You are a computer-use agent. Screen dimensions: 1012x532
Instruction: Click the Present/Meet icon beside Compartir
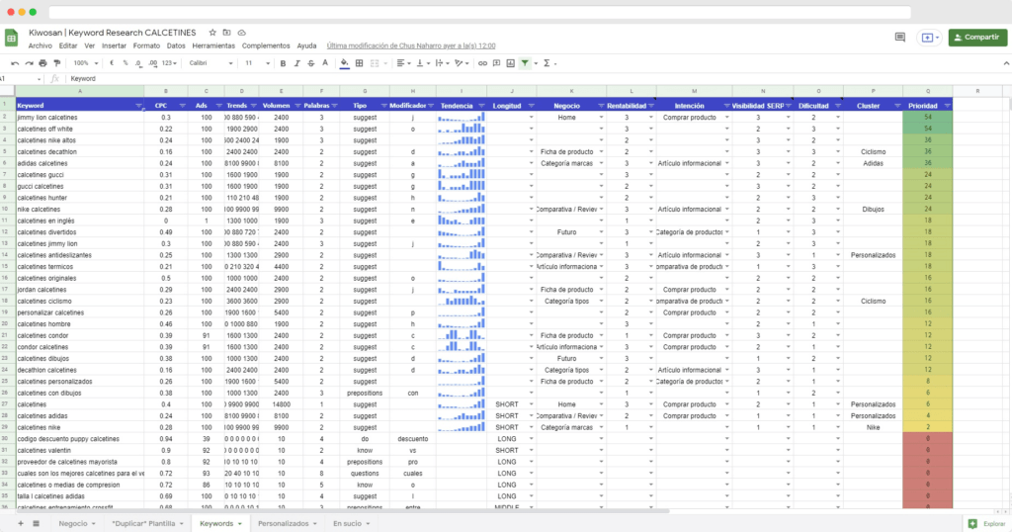point(929,38)
